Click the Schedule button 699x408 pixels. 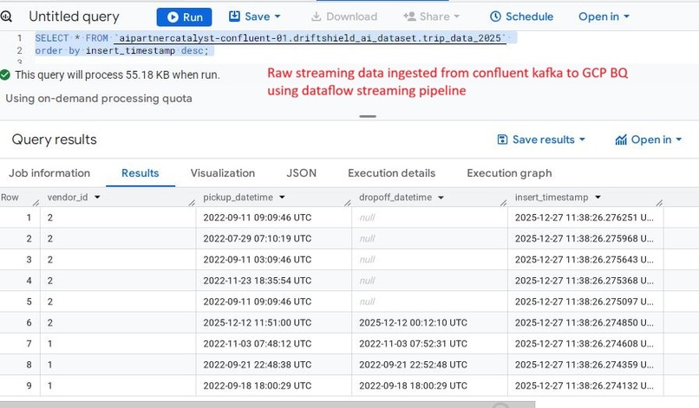coord(521,16)
